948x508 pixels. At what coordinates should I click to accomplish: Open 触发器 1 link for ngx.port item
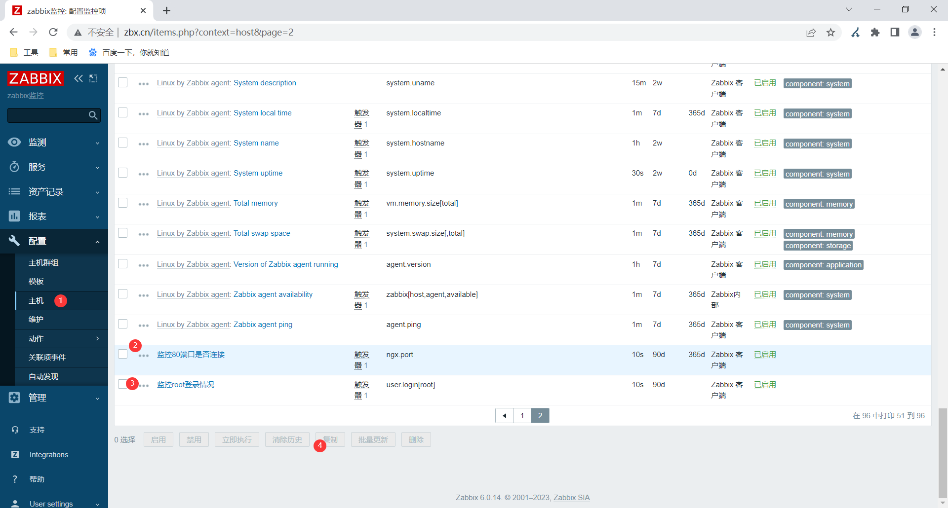[x=361, y=360]
